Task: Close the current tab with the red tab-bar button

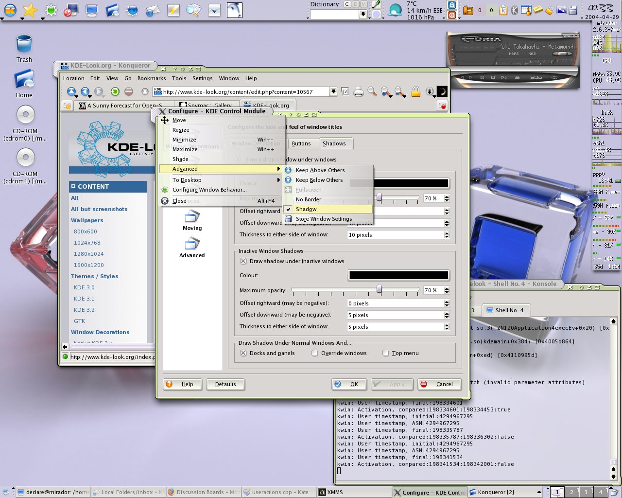Action: point(442,106)
